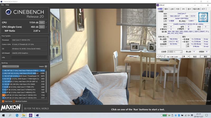Viewport: 211px width, 118px height.
Task: Click muted volume tray icon
Action: coord(189,115)
